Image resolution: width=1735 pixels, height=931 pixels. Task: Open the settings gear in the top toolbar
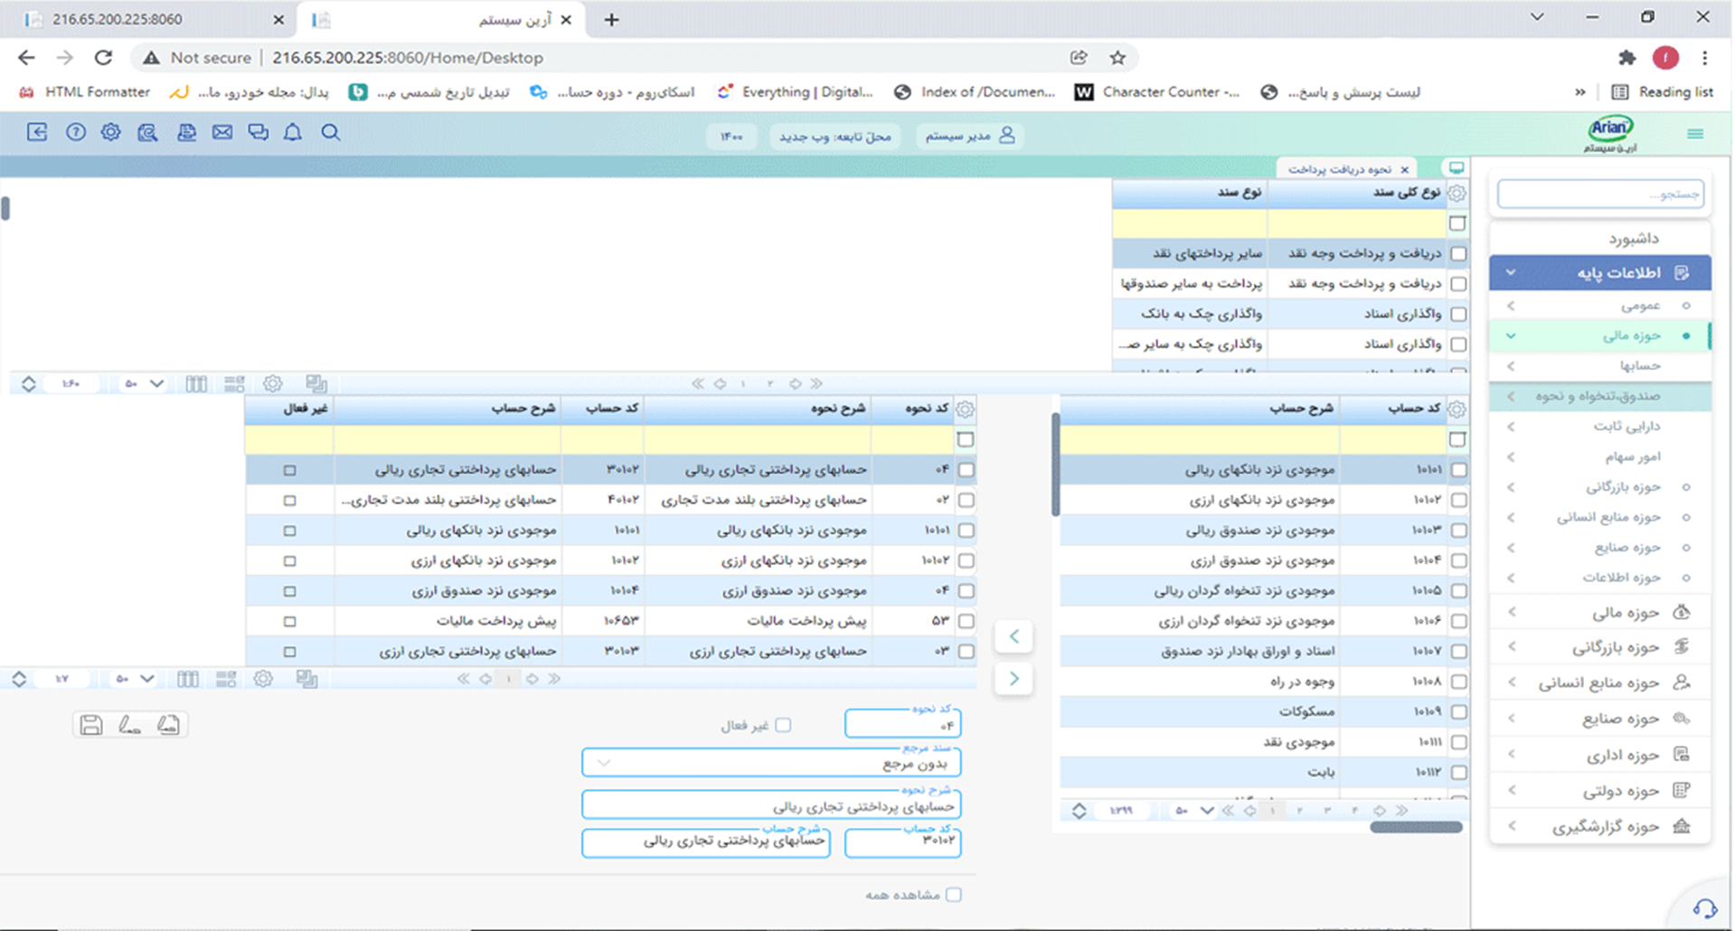(110, 132)
